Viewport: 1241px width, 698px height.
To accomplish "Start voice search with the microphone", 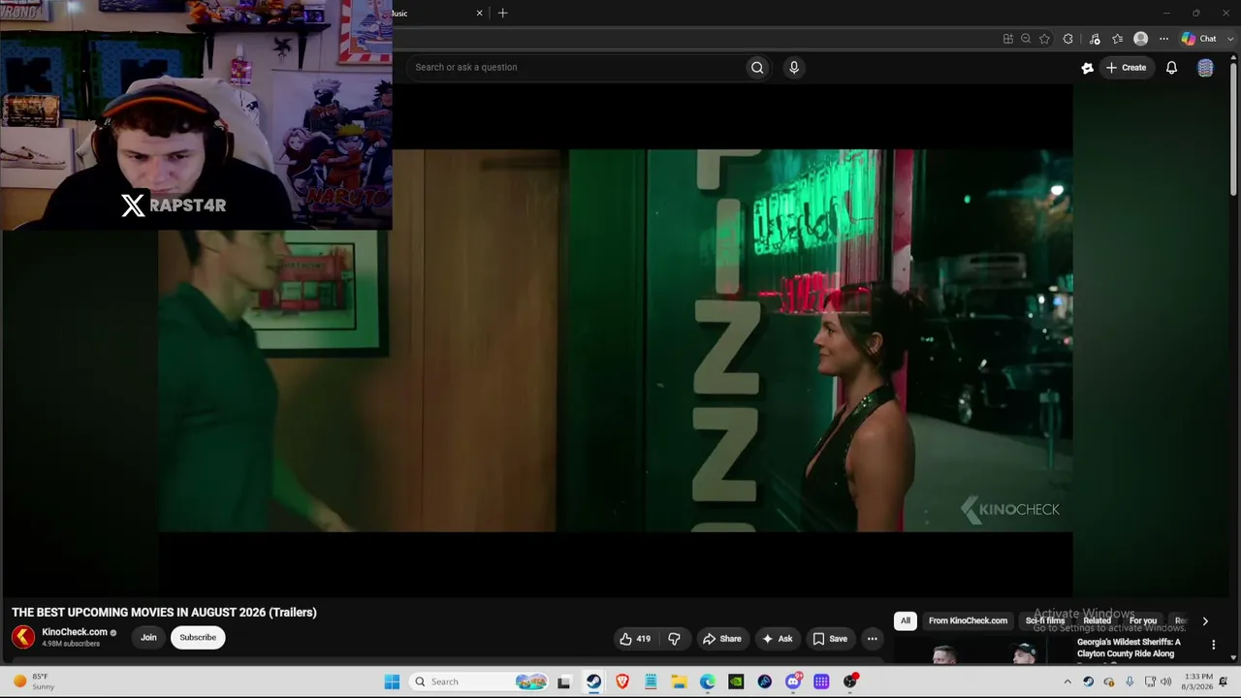I will pyautogui.click(x=794, y=67).
